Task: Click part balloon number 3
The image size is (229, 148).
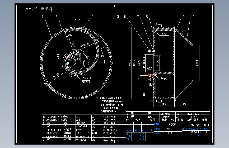Action: [93, 17]
